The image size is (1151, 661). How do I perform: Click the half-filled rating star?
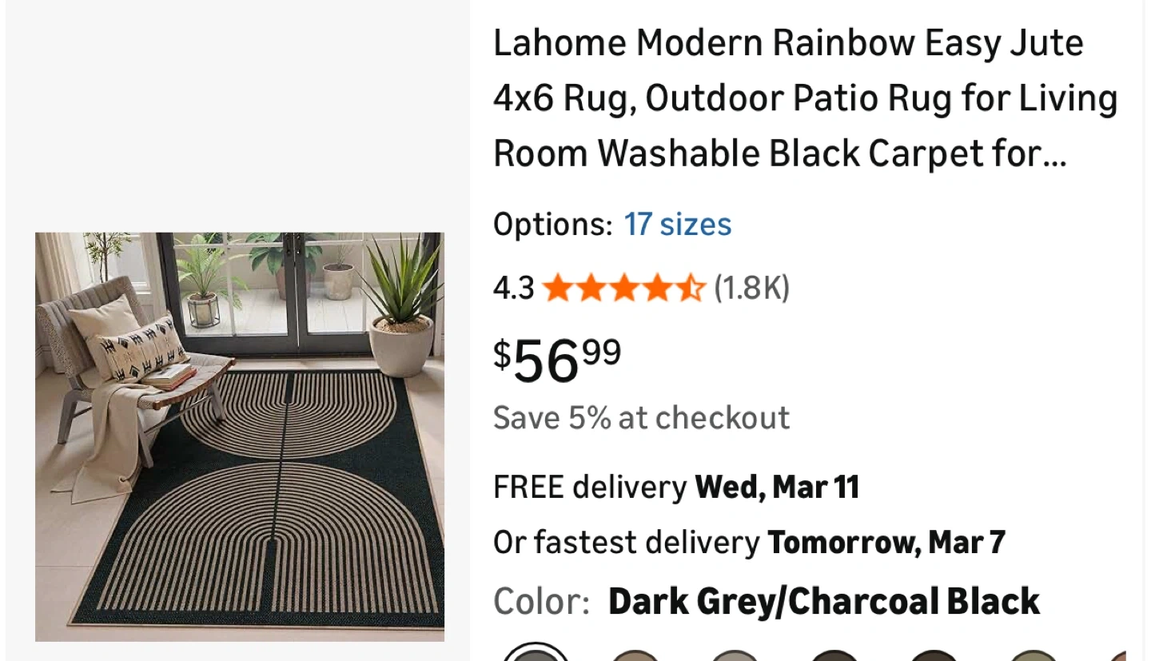691,288
